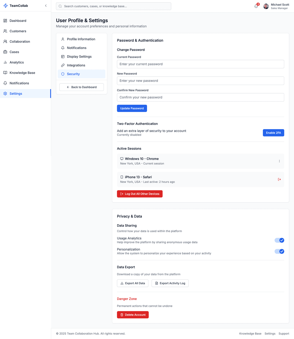
Task: Open the Customers page in sidebar
Action: pos(18,31)
